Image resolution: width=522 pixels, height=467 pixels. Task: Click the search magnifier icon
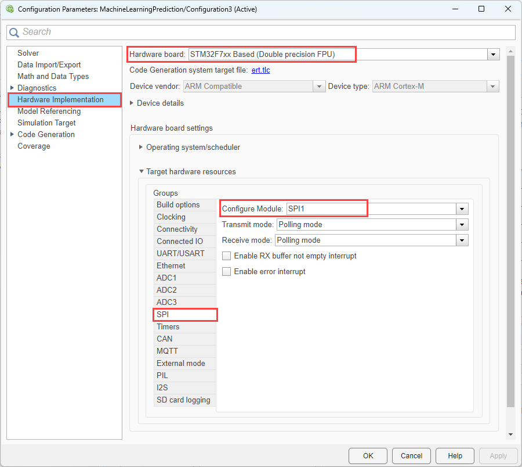(14, 32)
